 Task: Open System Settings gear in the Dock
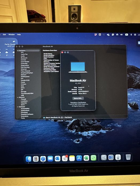point(104,158)
